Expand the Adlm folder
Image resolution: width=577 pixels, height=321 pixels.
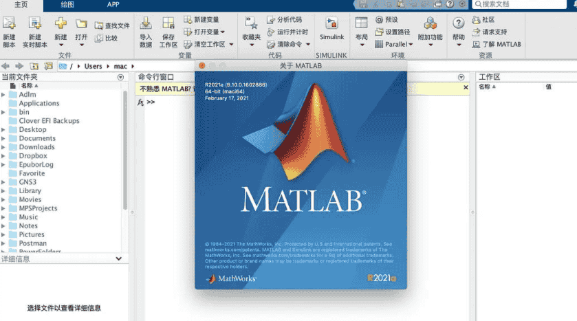(x=3, y=94)
